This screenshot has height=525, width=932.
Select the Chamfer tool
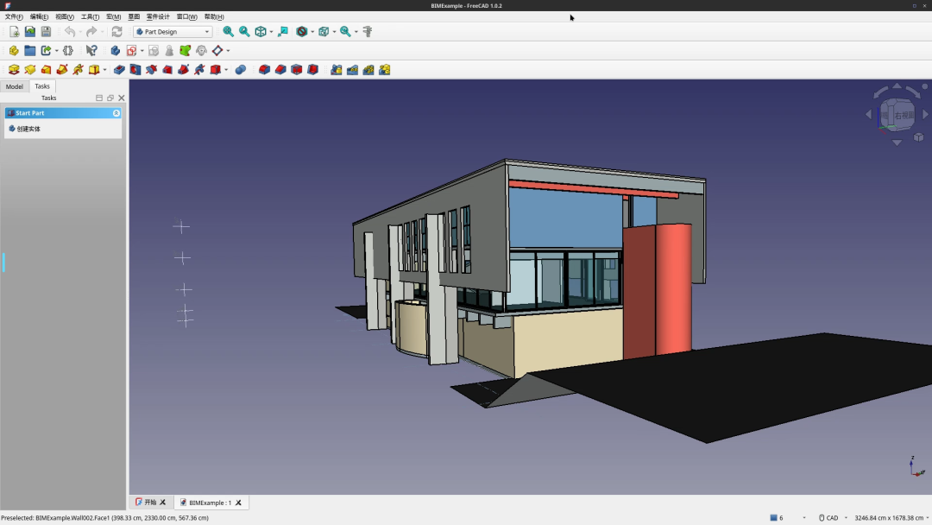pyautogui.click(x=282, y=70)
